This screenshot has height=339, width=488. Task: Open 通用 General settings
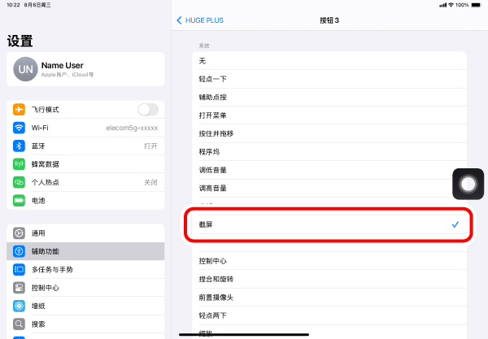(x=85, y=233)
